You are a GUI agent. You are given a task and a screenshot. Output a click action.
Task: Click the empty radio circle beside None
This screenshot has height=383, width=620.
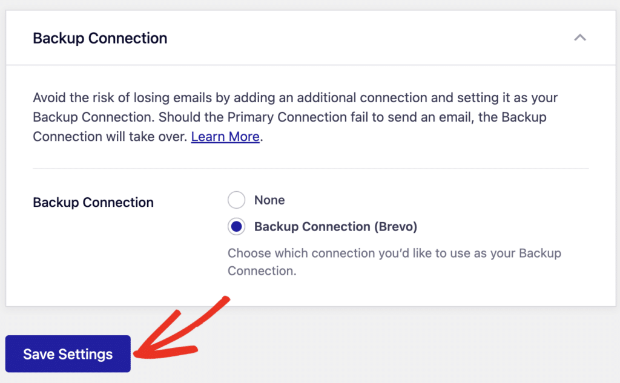pyautogui.click(x=236, y=200)
